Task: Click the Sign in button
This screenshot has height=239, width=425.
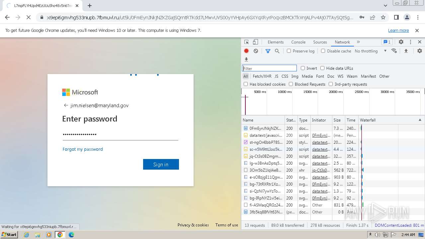Action: (x=161, y=164)
